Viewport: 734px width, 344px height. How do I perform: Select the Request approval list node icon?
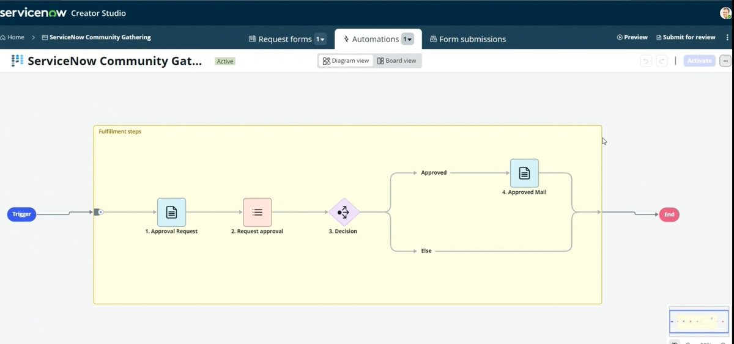tap(257, 212)
